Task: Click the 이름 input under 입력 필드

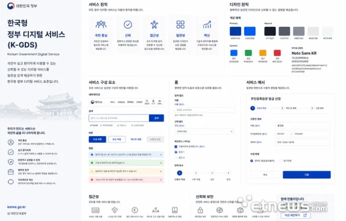Action: tap(204, 110)
